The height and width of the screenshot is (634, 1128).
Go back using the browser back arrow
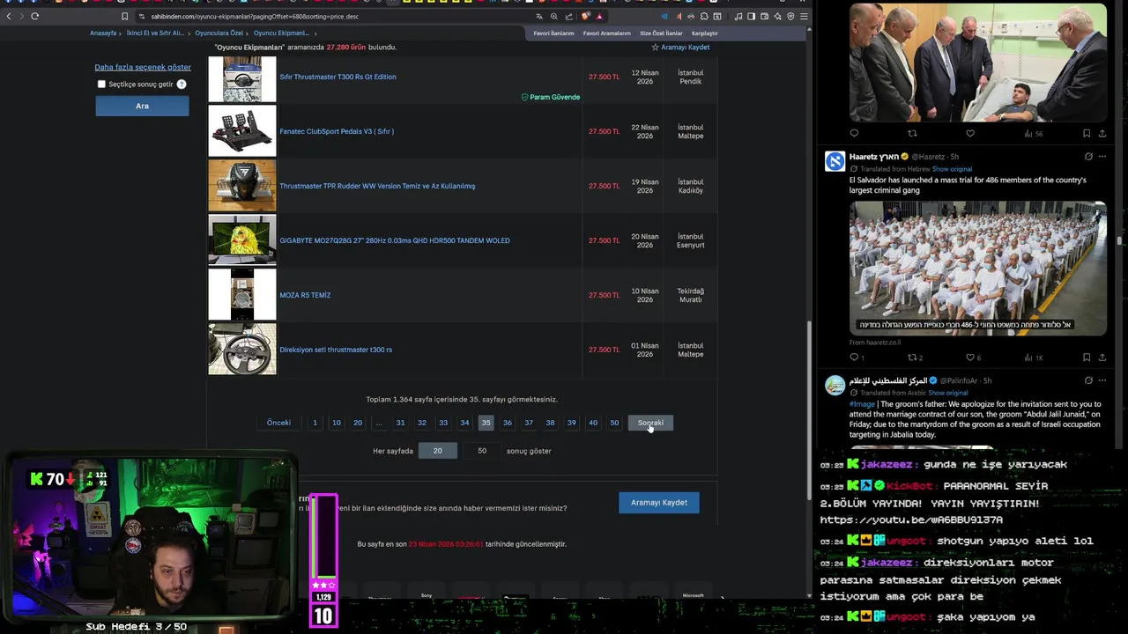pos(9,16)
